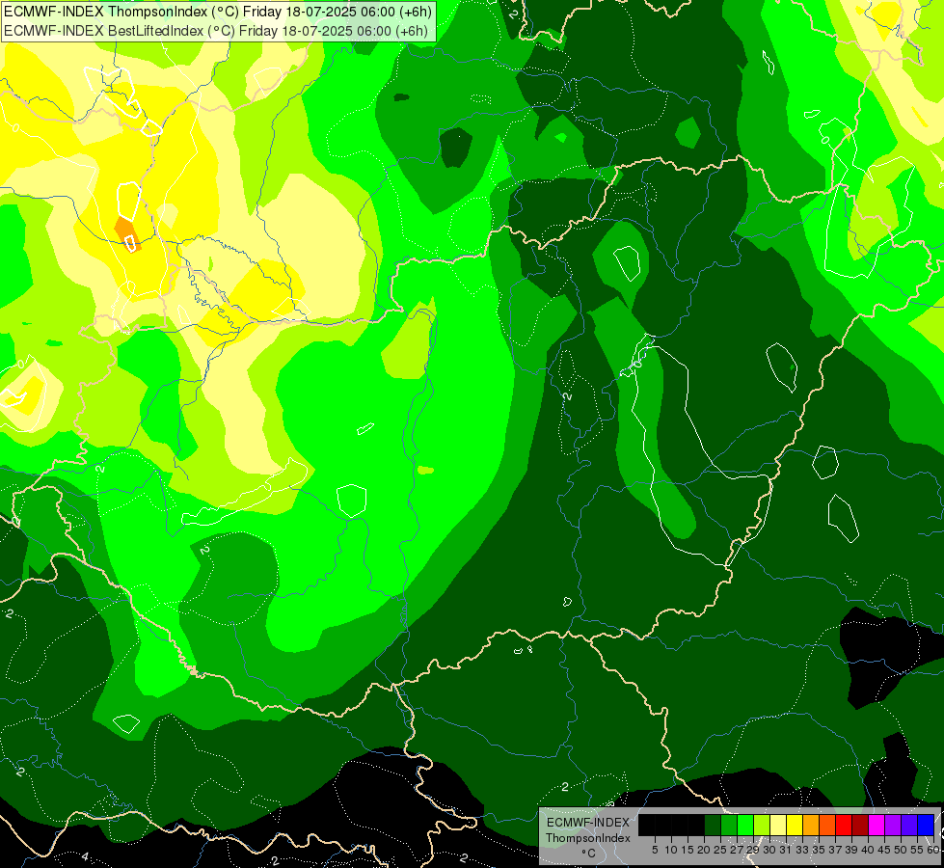Select the blue 55–60 legend swatch

pyautogui.click(x=926, y=825)
